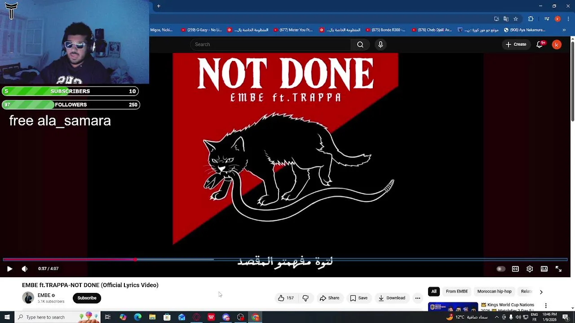Open options for the Kings World Cup video

(x=546, y=306)
